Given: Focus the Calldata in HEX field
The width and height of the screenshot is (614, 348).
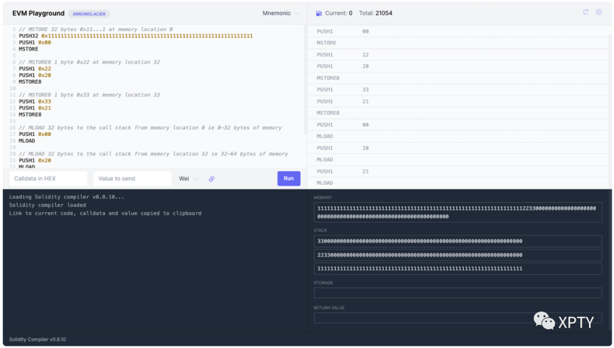Looking at the screenshot, I should pyautogui.click(x=48, y=179).
